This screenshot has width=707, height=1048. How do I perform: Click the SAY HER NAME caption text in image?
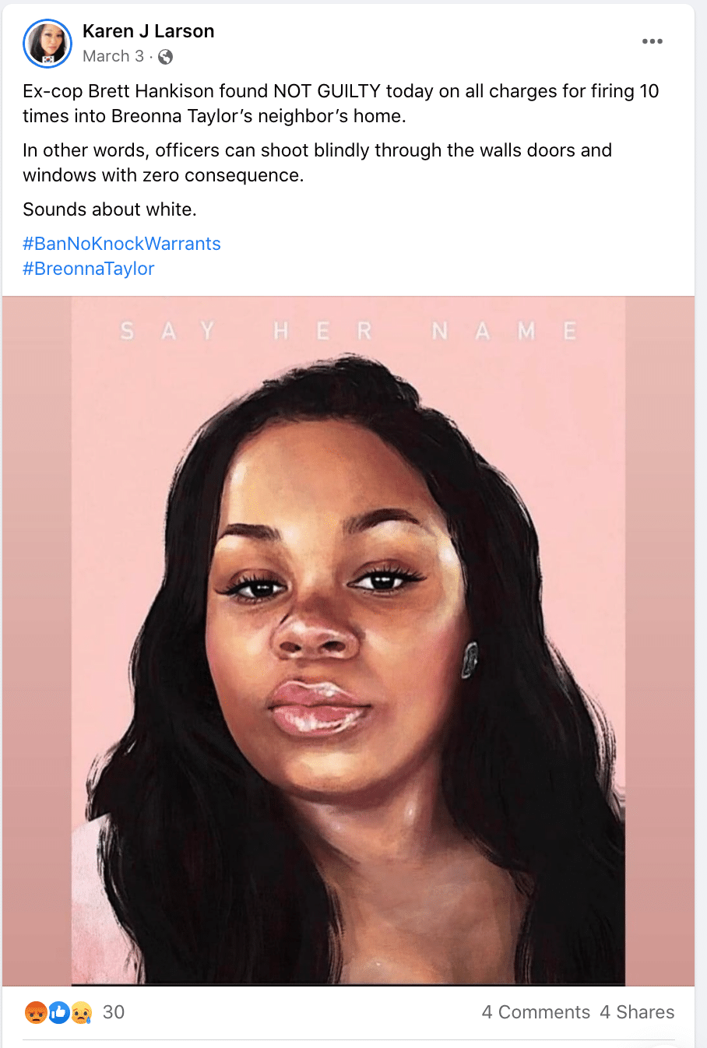(348, 332)
